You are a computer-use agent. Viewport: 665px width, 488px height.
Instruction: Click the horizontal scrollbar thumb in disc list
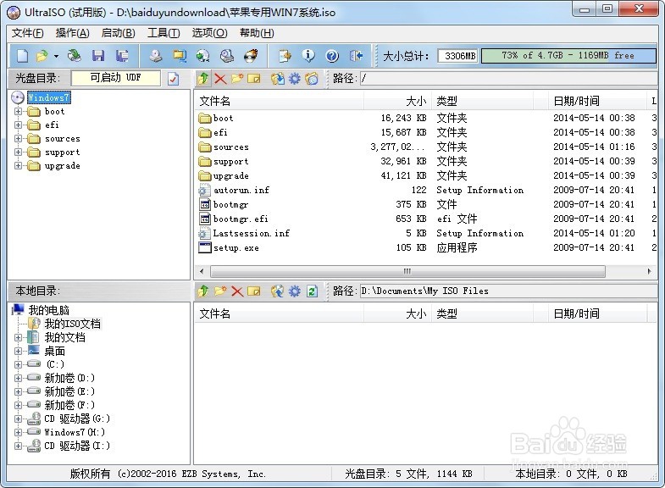coord(407,271)
